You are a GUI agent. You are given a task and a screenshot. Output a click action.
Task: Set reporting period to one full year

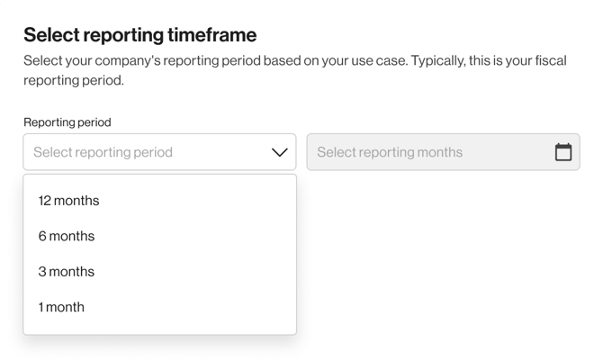(69, 201)
